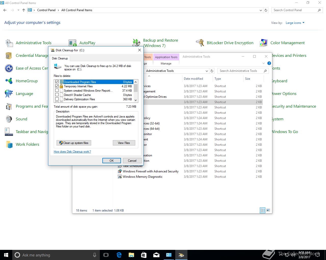Go up one level in Control Panel
Viewport: 326px width, 260px height.
coord(24,10)
